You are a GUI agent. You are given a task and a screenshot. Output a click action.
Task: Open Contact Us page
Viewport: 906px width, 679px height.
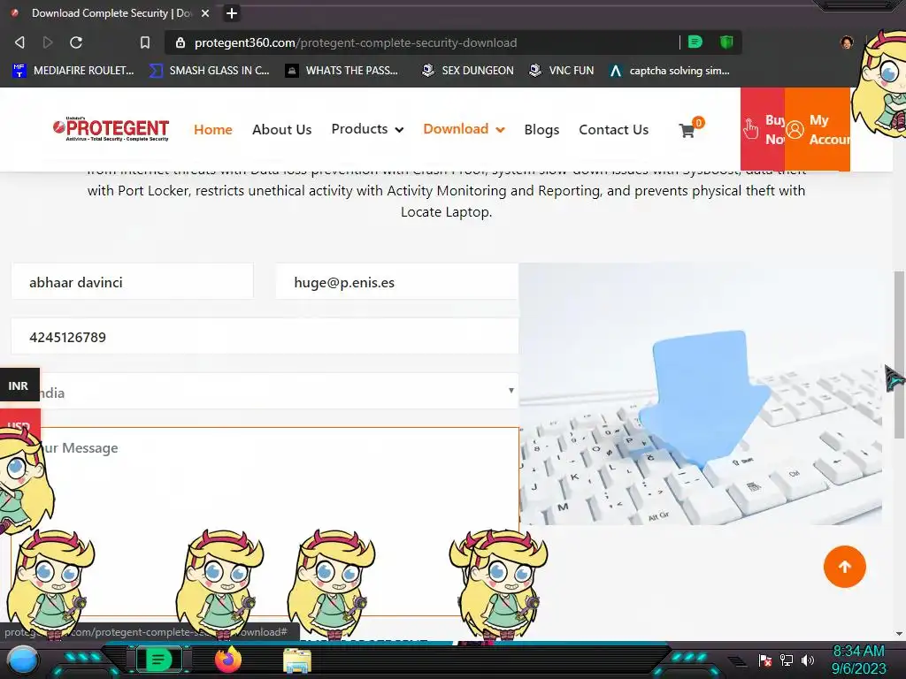(x=614, y=129)
